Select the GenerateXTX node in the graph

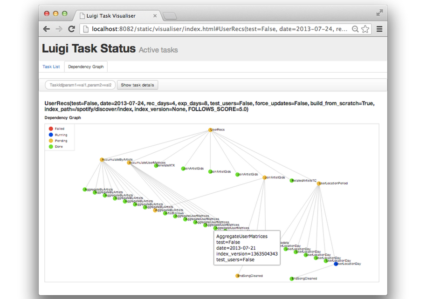coord(157,165)
